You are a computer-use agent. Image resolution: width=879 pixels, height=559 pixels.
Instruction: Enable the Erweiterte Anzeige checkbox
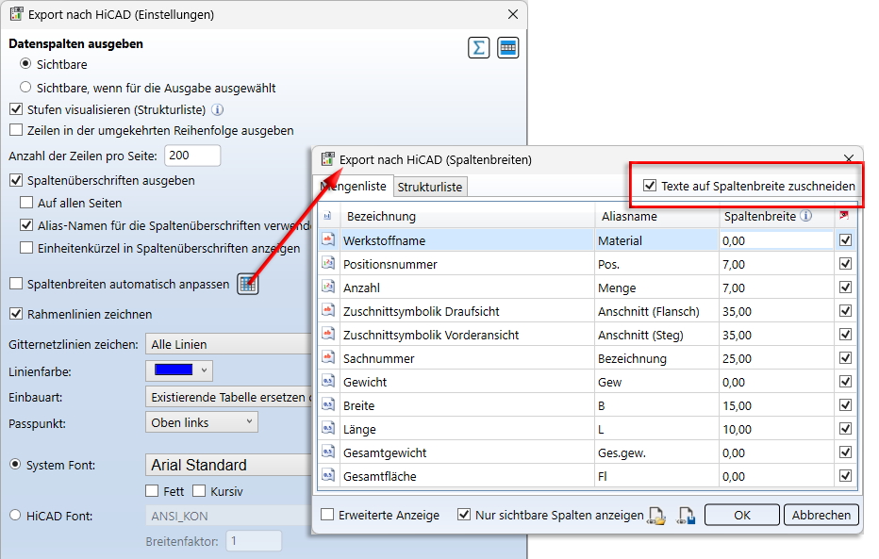[x=327, y=514]
